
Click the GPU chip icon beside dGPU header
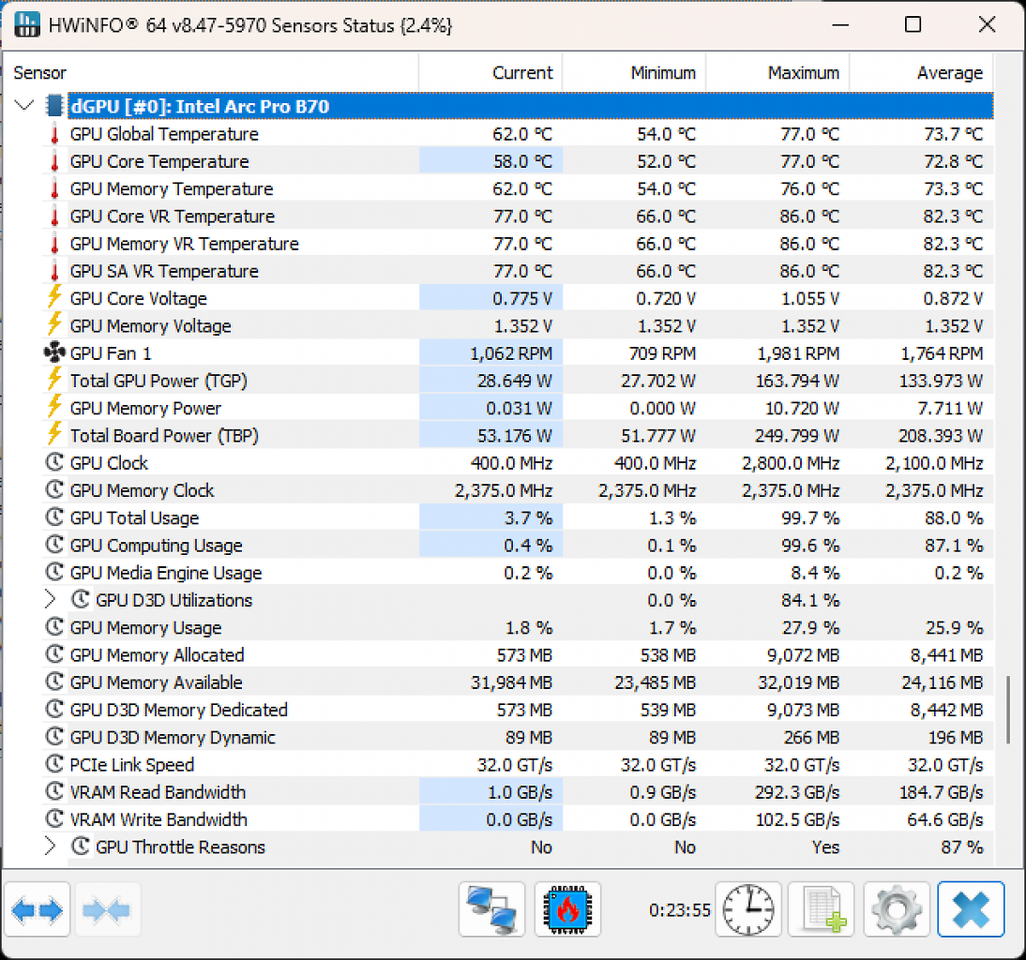tap(54, 106)
